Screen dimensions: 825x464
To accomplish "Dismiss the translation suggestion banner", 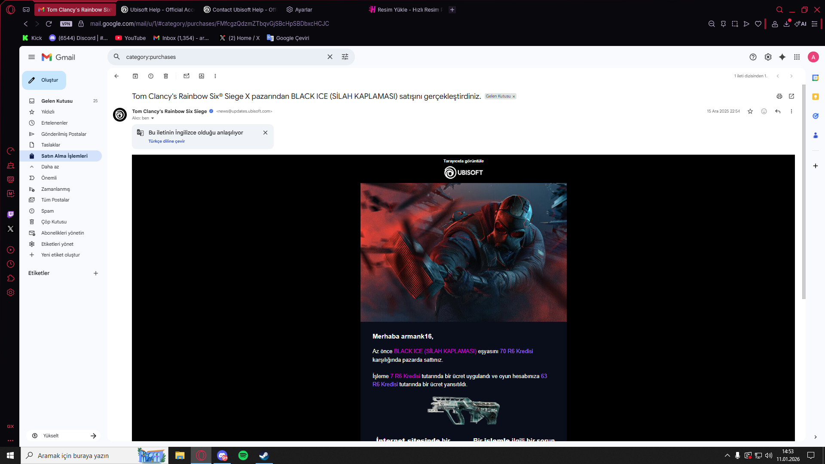I will tap(266, 133).
